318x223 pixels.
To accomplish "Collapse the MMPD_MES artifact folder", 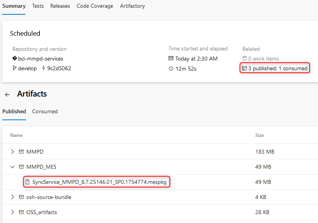I will coord(12,167).
